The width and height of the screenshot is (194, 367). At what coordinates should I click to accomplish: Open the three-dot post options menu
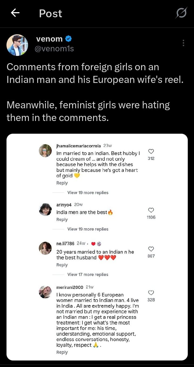(x=183, y=43)
